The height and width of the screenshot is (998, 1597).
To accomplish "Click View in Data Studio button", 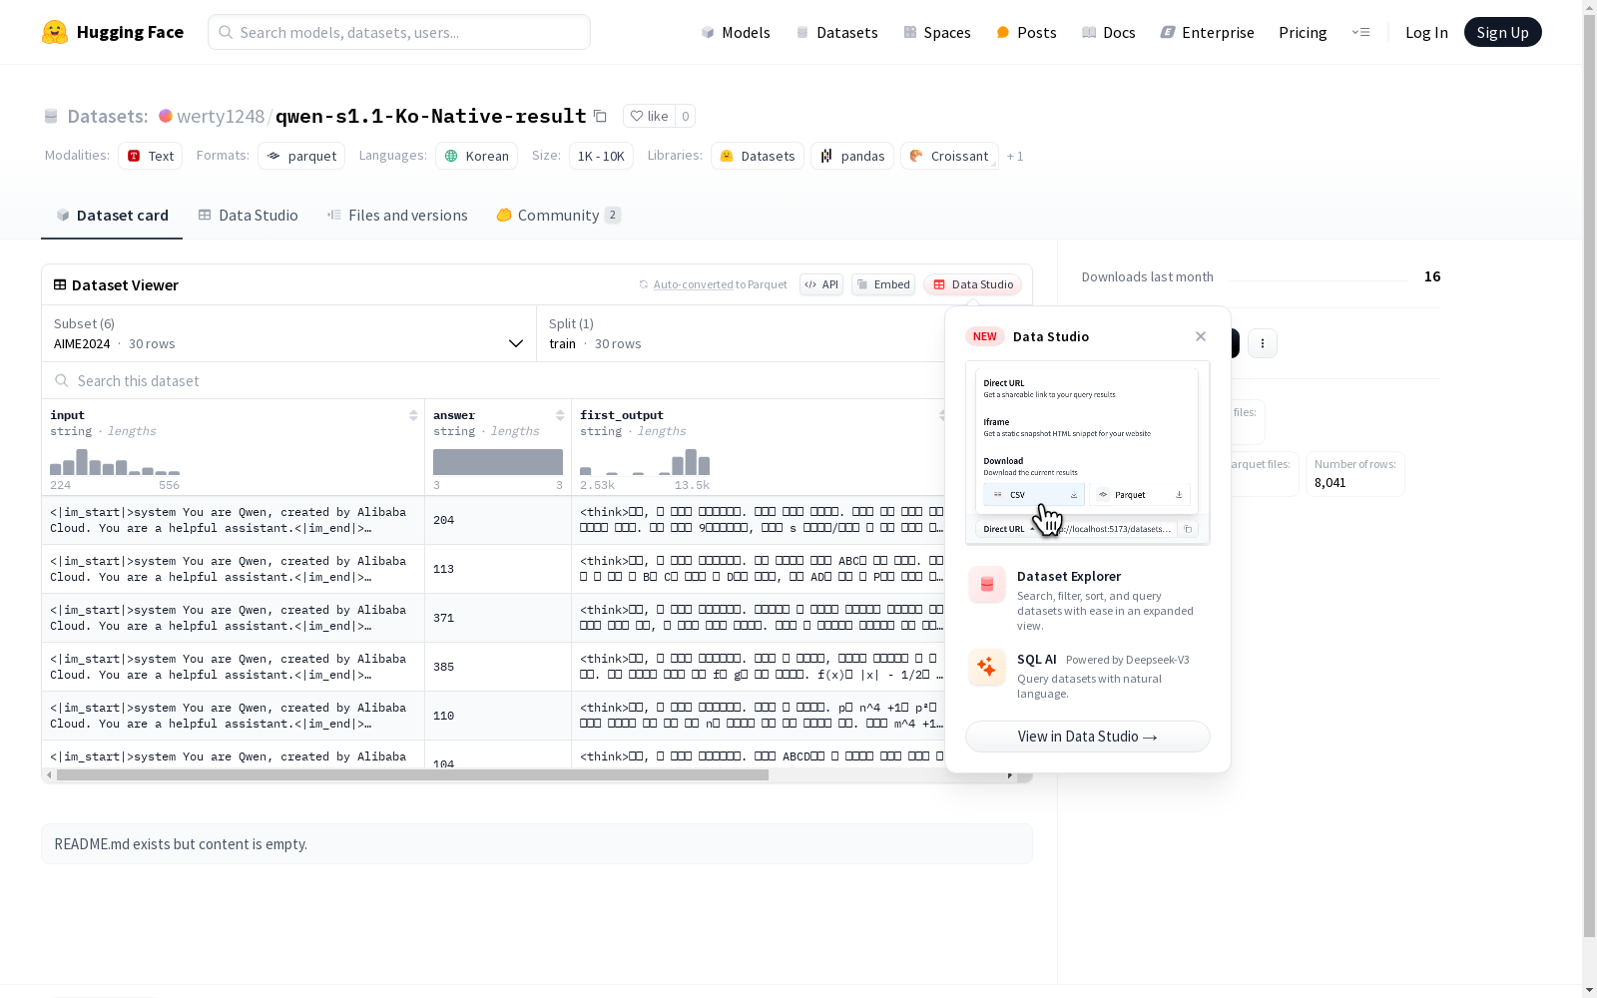I will (1088, 737).
